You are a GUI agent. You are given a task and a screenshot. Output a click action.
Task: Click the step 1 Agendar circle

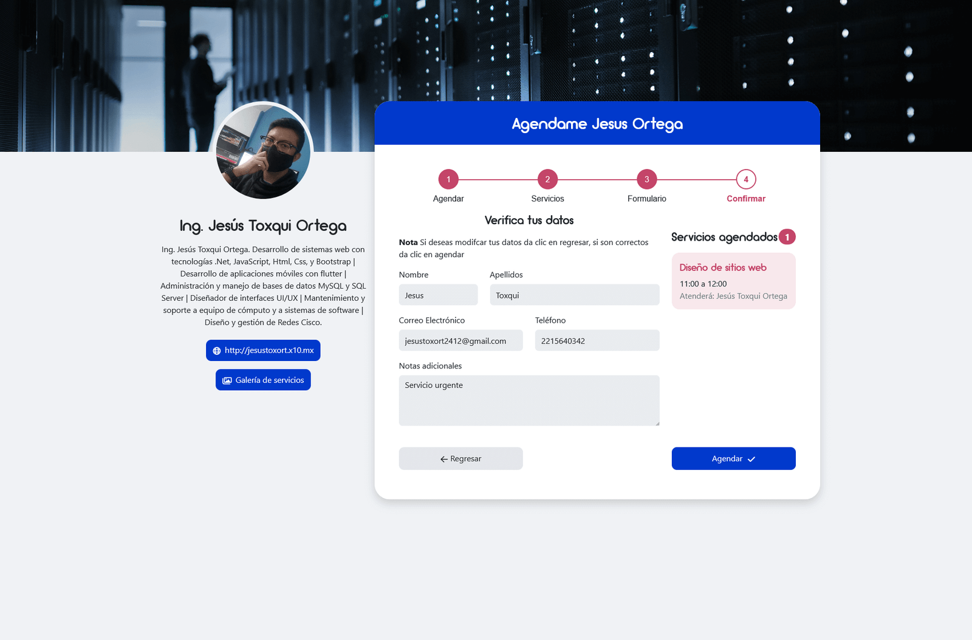448,179
